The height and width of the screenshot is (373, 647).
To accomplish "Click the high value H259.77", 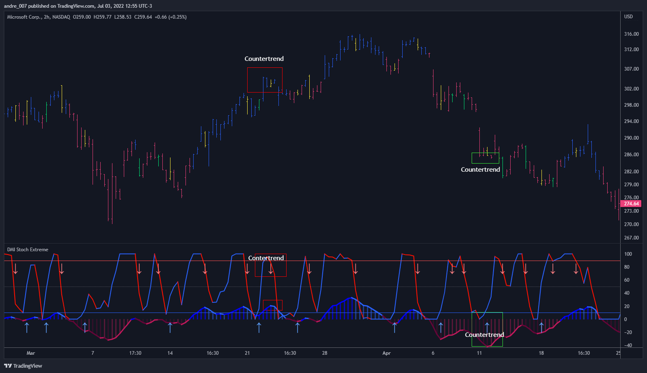I will (x=102, y=17).
